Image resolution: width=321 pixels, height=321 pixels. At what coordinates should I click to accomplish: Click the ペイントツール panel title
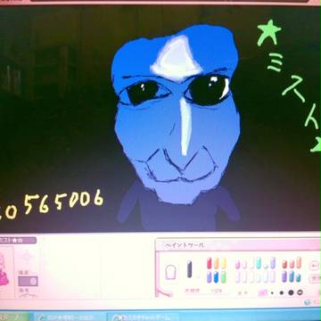tap(185, 245)
